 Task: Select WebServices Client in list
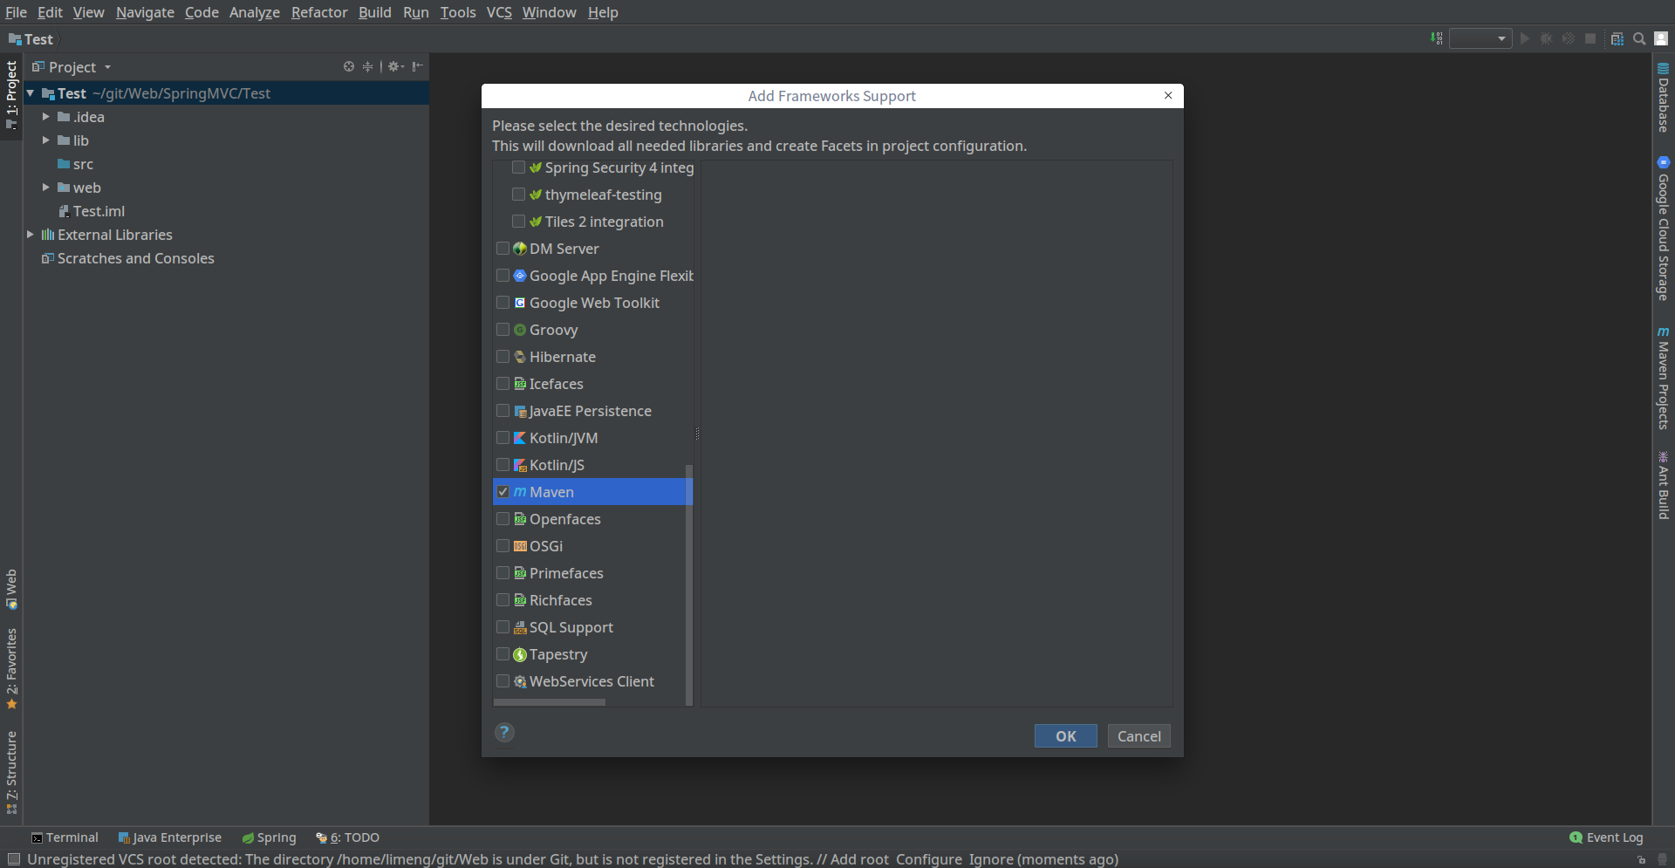point(590,681)
